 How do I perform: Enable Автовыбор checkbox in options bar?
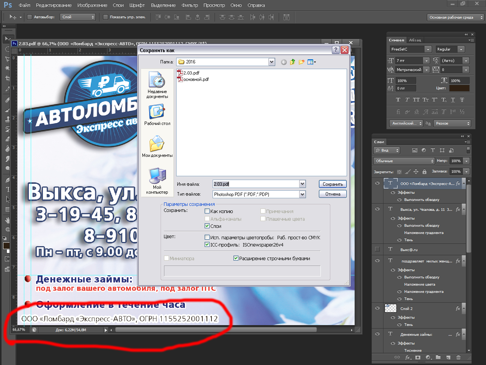pyautogui.click(x=30, y=17)
